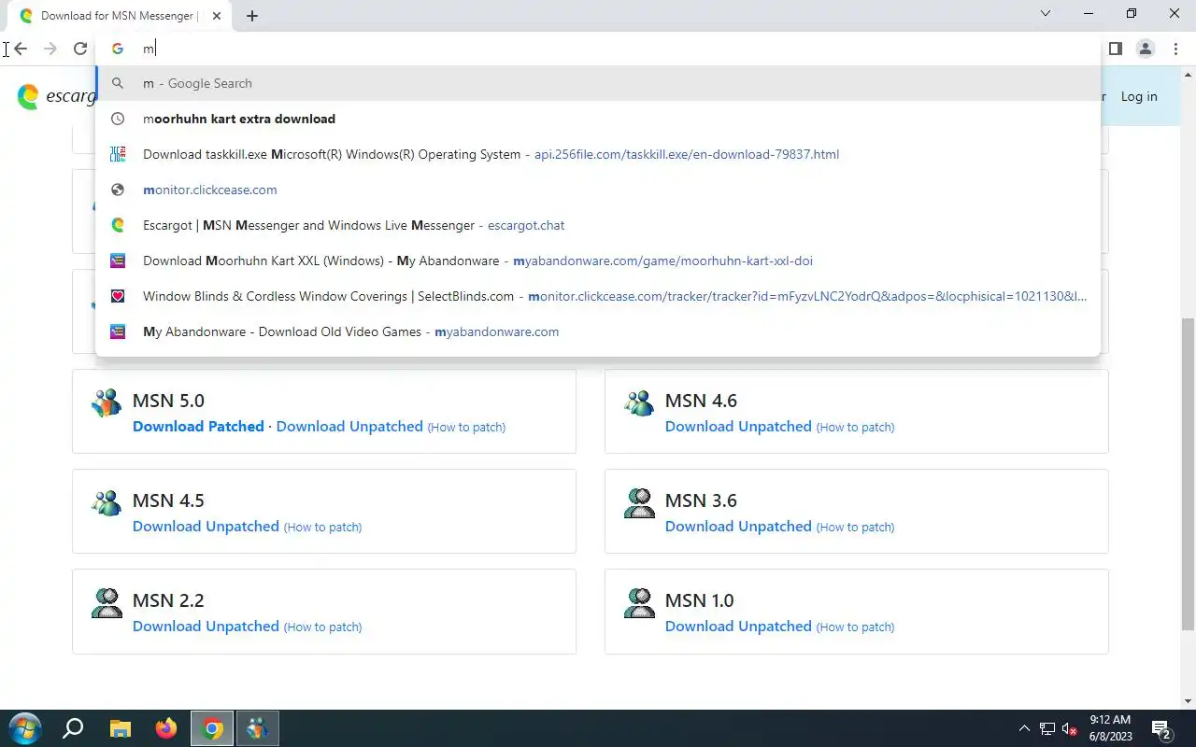Choose the monitor.clickcease.com suggestion

(598, 190)
